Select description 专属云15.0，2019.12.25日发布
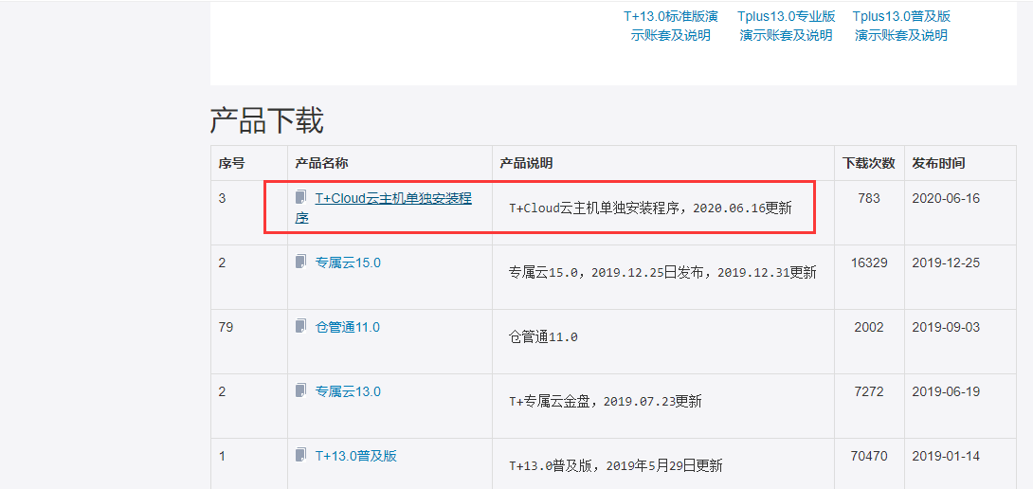Screen dimensions: 1033x489 click(662, 273)
